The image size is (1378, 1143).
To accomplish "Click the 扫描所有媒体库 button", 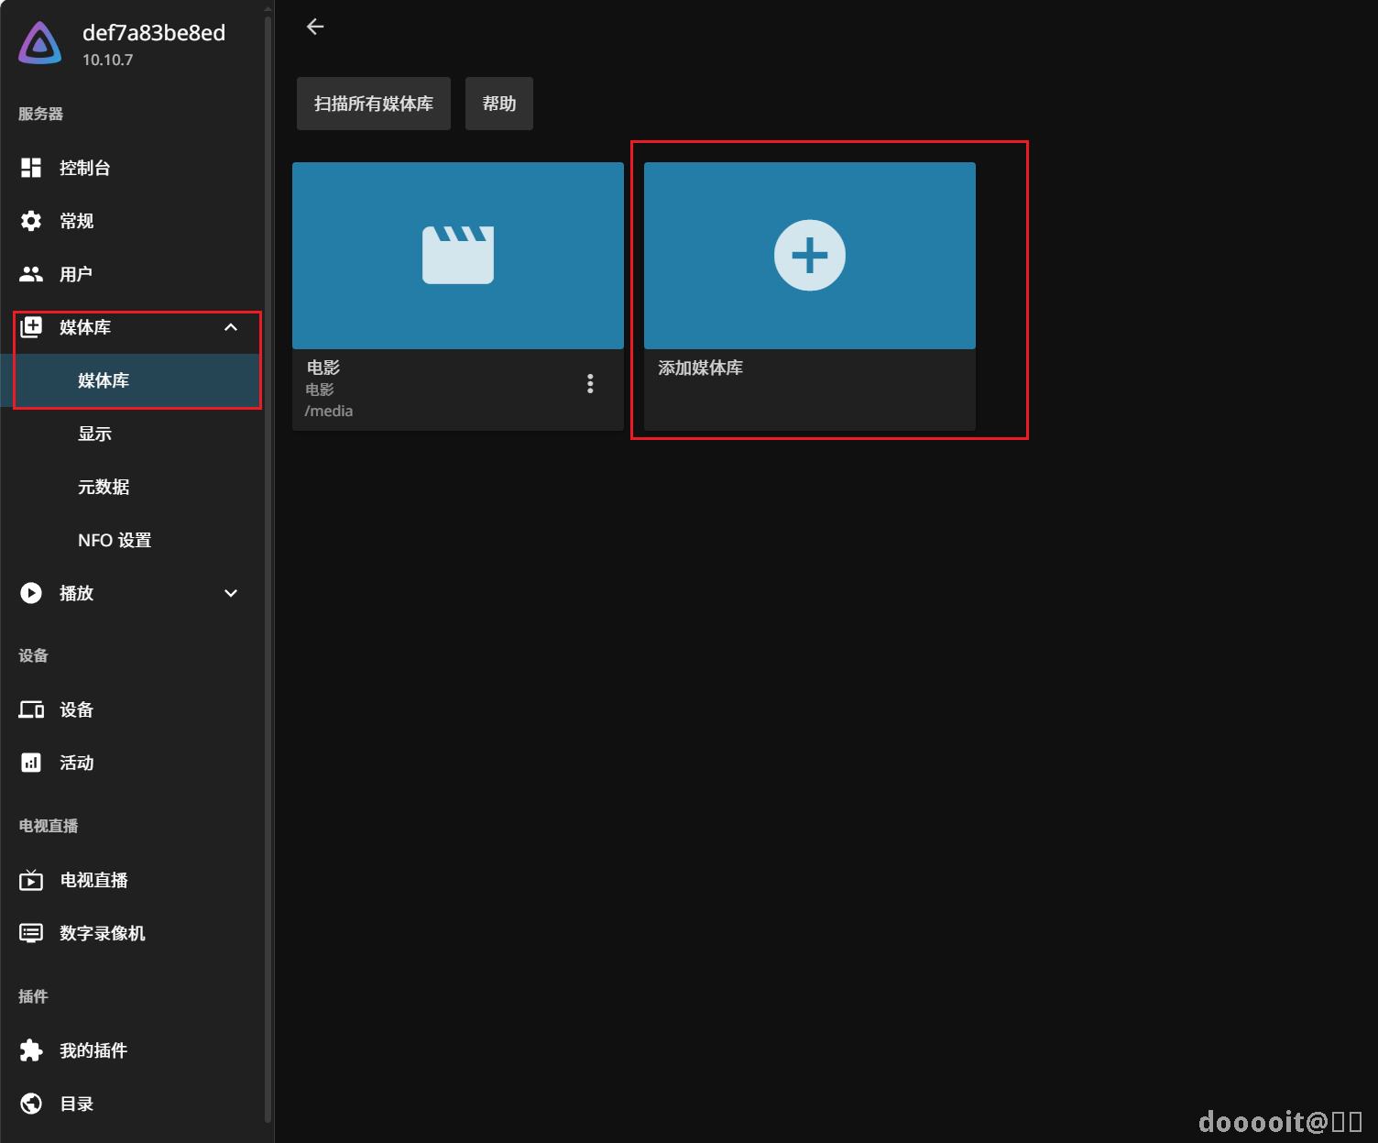I will pyautogui.click(x=374, y=104).
